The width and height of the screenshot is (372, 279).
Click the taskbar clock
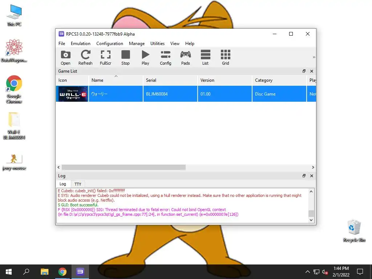point(341,272)
